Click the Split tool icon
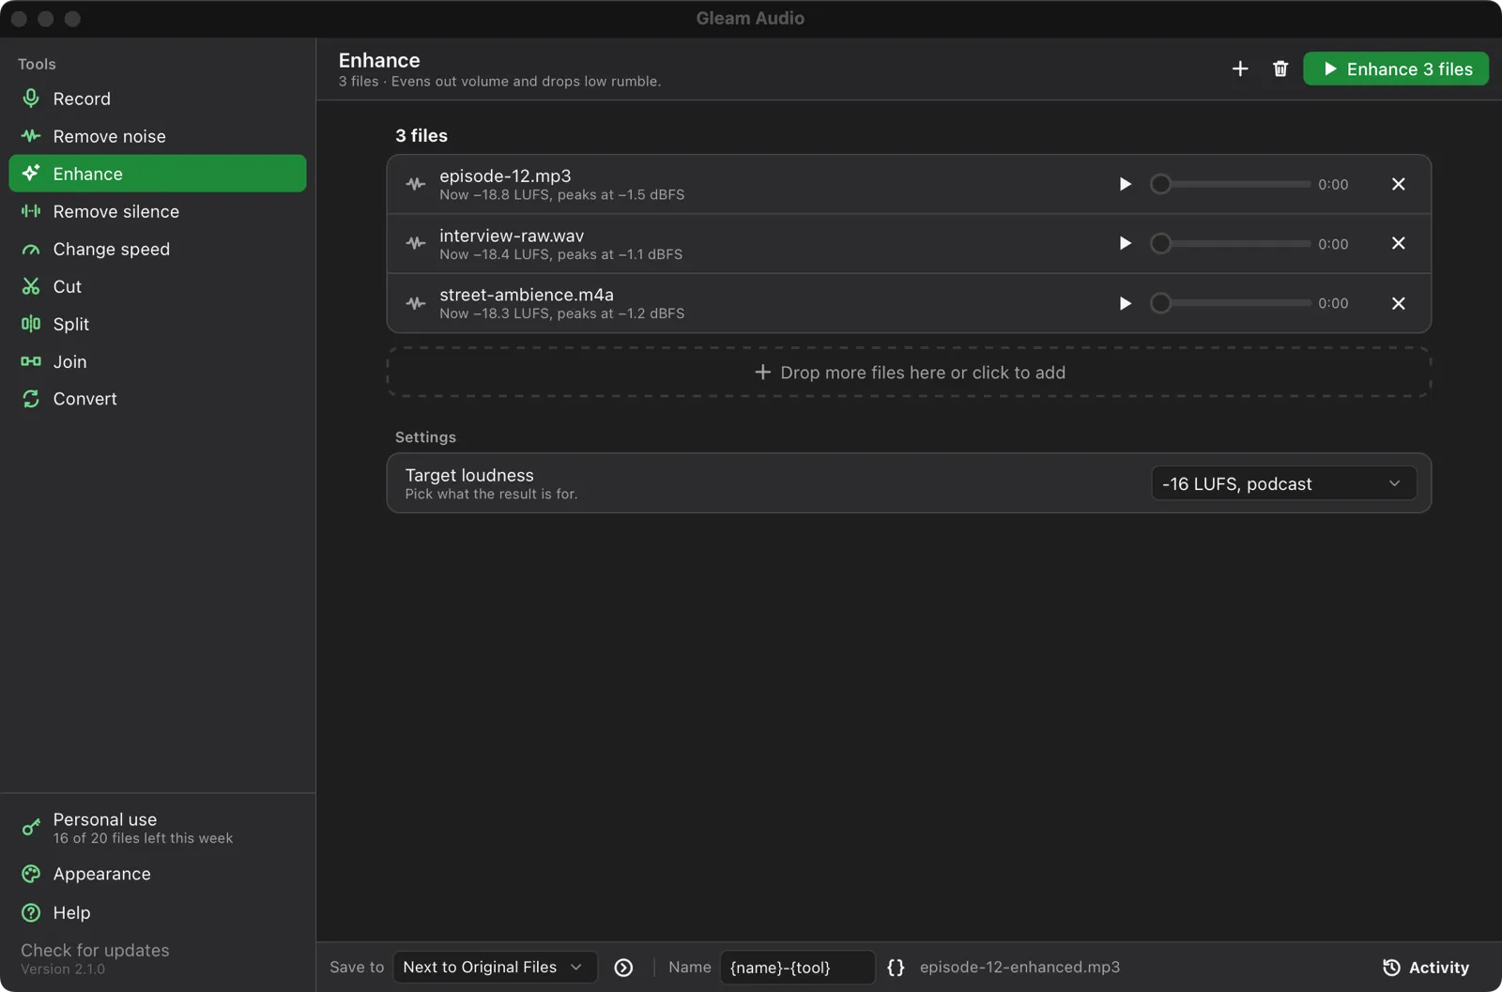Screen dimensions: 1502x992 (x=31, y=324)
